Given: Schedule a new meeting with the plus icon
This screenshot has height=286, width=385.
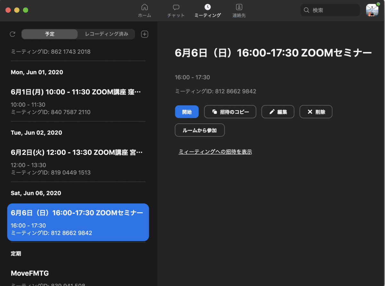Looking at the screenshot, I should pyautogui.click(x=144, y=34).
